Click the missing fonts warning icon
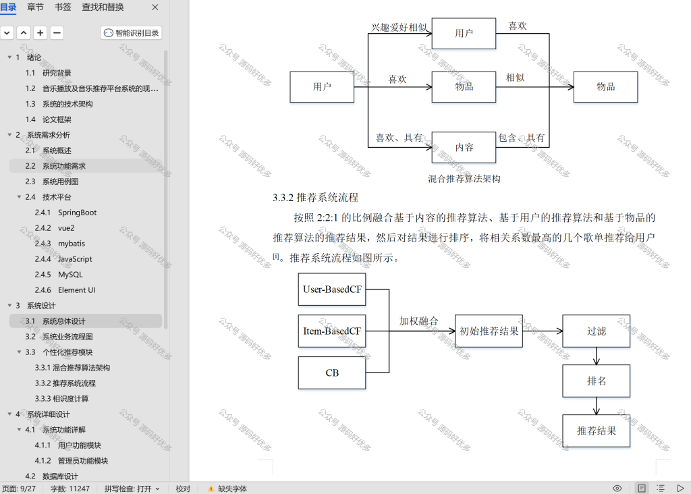This screenshot has height=494, width=691. (x=211, y=489)
